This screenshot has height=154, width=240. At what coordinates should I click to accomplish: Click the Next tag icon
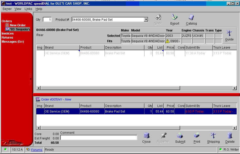(x=158, y=17)
